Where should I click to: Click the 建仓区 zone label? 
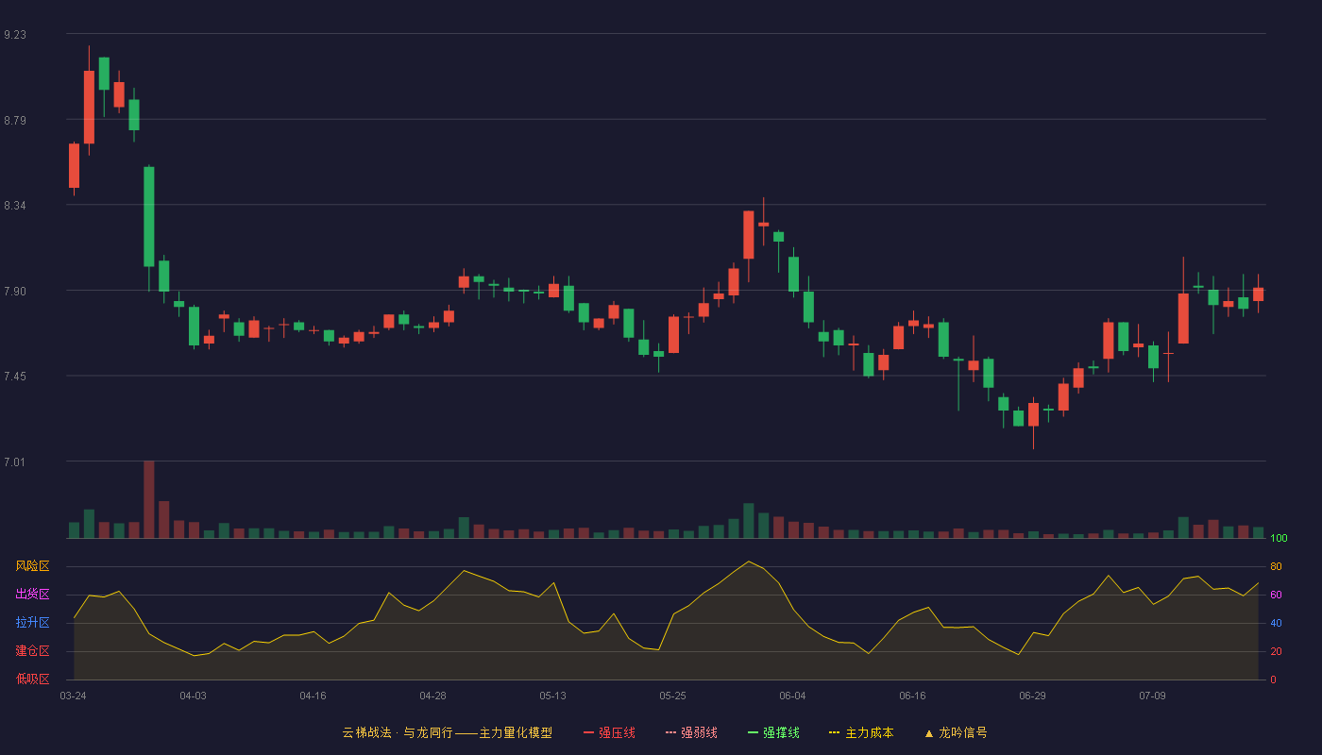[x=33, y=651]
